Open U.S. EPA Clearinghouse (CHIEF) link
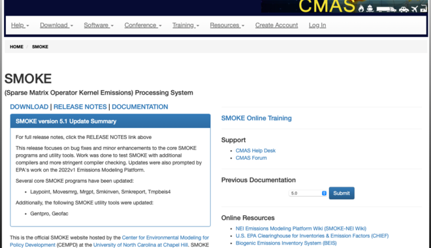Image resolution: width=431 pixels, height=248 pixels. [312, 236]
